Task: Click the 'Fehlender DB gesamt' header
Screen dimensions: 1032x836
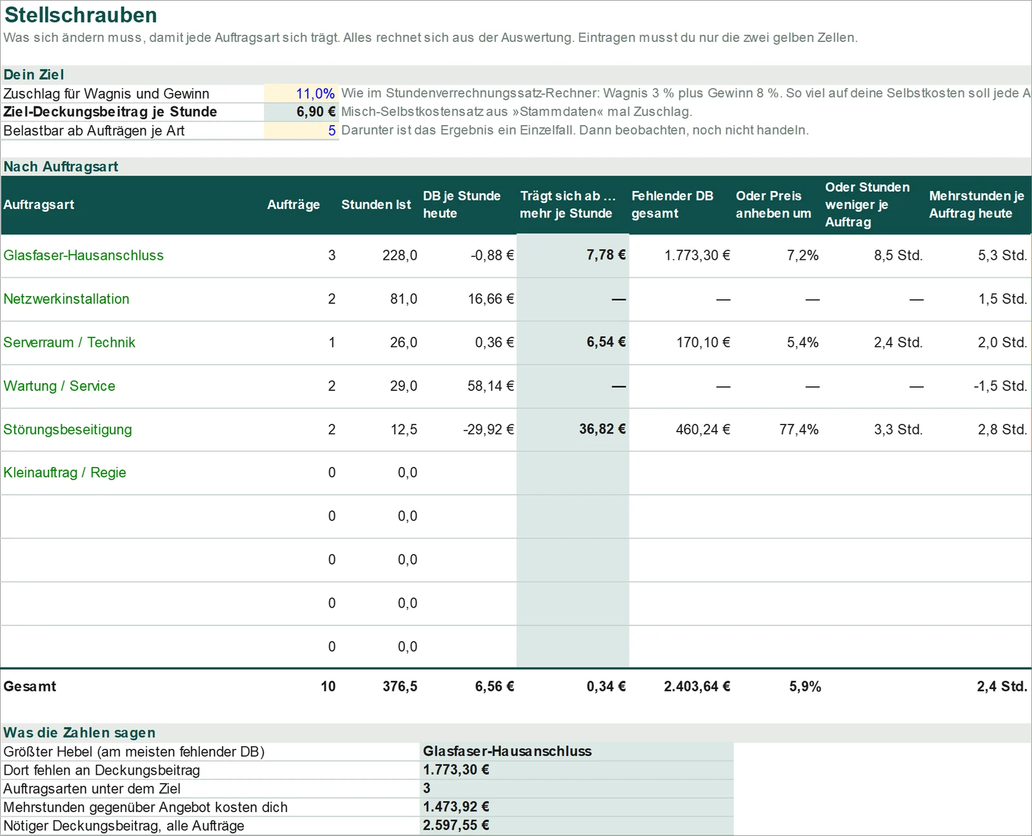Action: (672, 204)
